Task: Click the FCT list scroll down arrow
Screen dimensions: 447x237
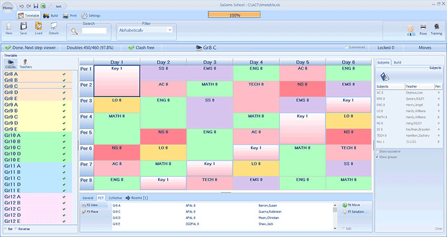Action: click(x=335, y=228)
